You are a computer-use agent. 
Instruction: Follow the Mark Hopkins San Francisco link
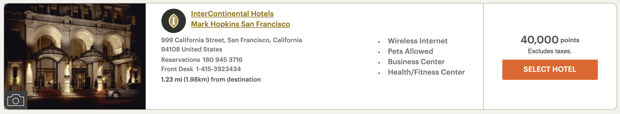[240, 24]
